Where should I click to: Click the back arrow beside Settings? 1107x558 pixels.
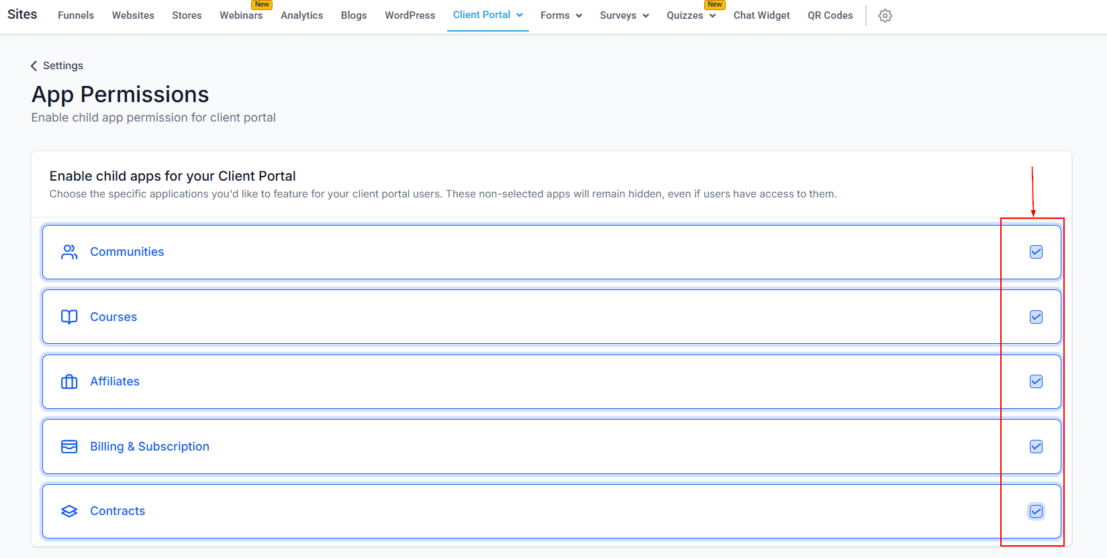pos(34,66)
